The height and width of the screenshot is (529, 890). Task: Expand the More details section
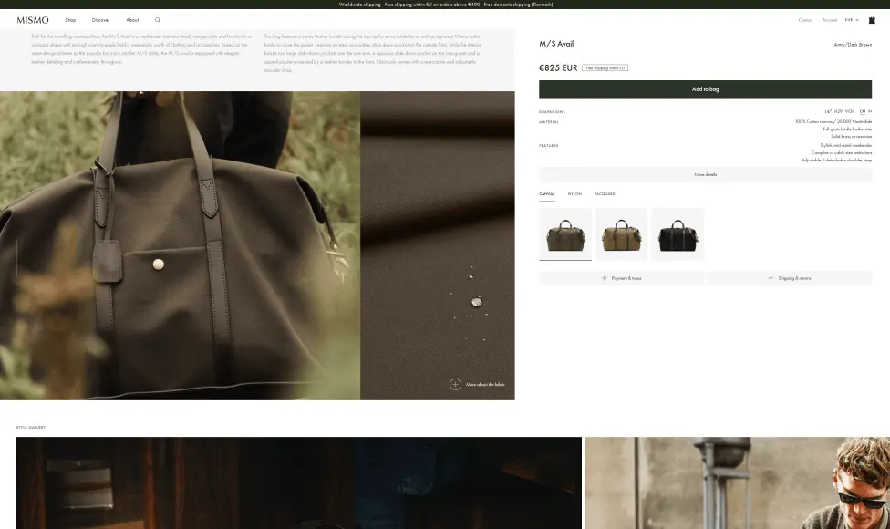click(x=705, y=174)
